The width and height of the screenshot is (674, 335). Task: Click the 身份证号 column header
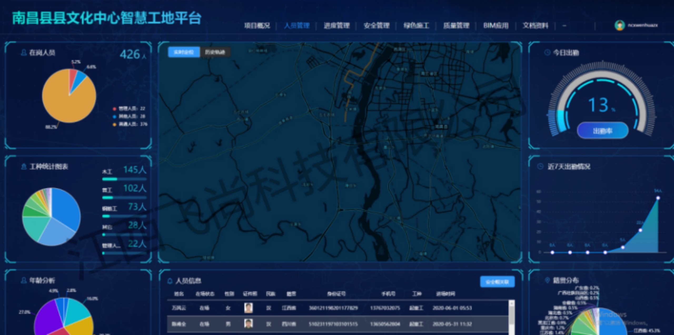[336, 294]
